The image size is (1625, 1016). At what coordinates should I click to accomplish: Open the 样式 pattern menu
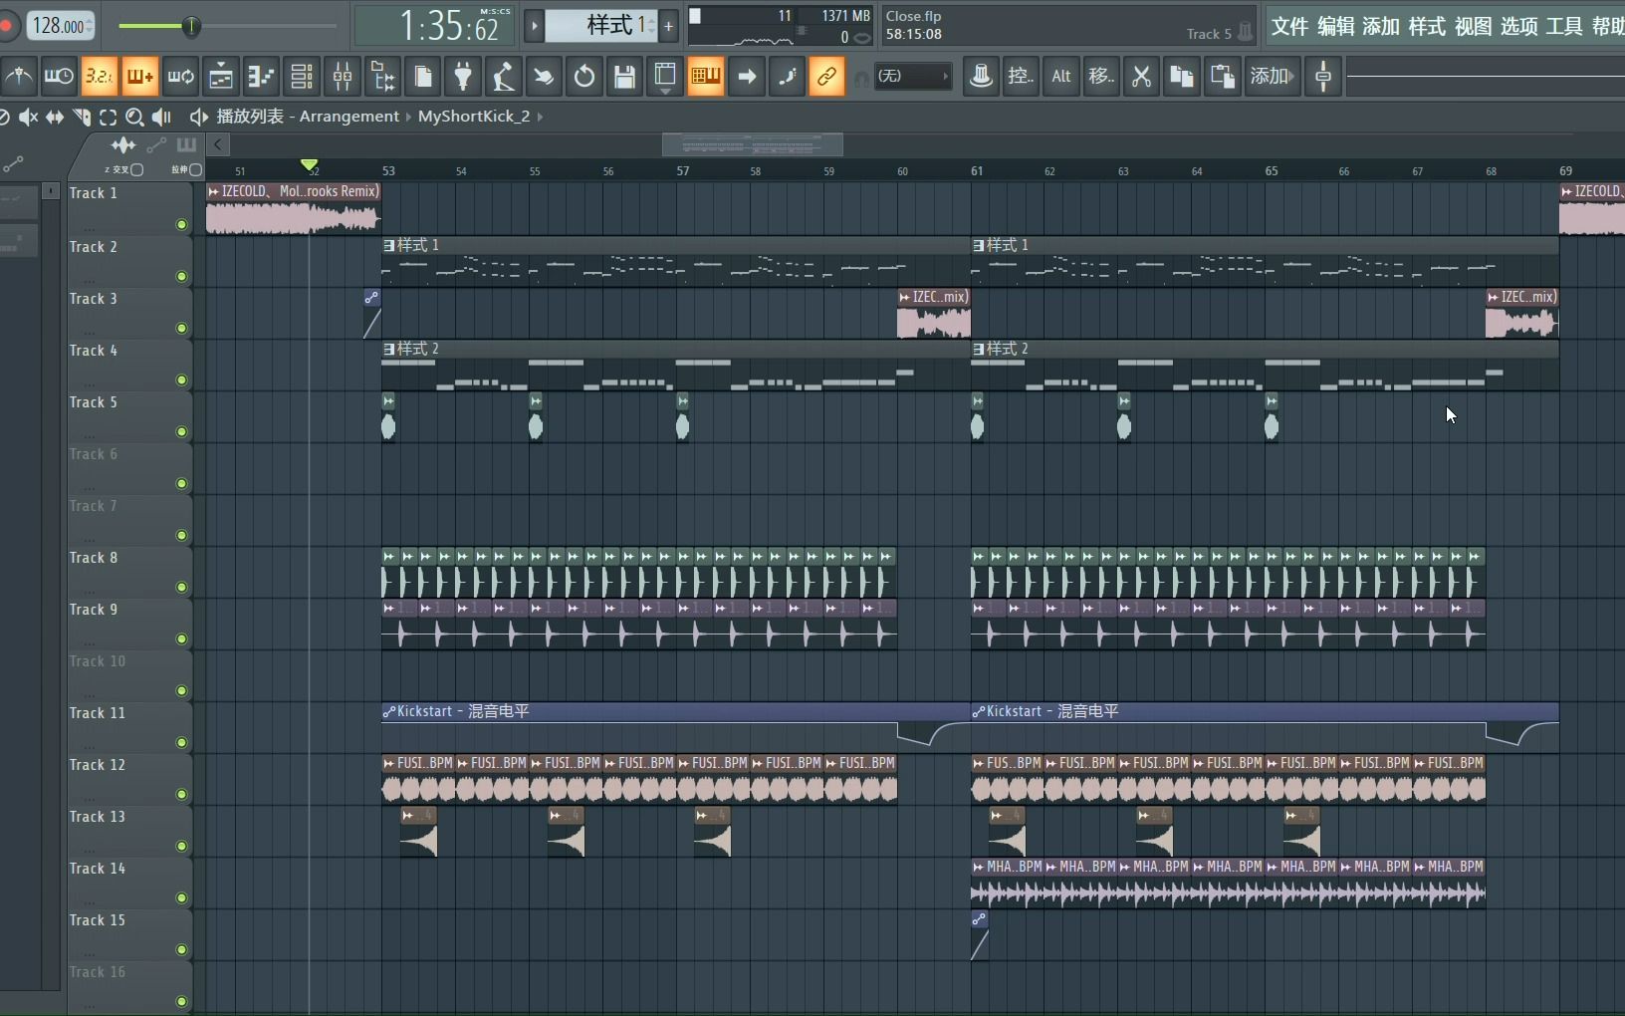click(x=1427, y=27)
